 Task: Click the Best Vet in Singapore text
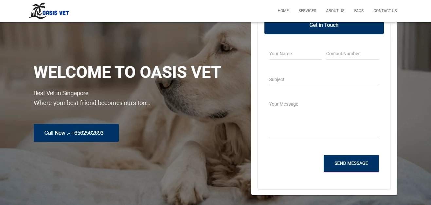(x=61, y=93)
